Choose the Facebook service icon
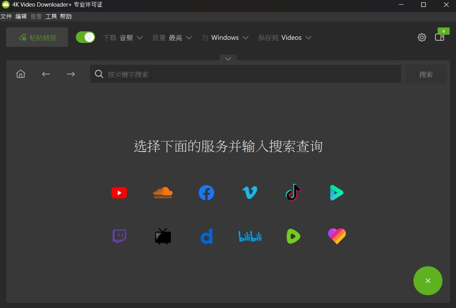This screenshot has height=308, width=456. pos(207,192)
